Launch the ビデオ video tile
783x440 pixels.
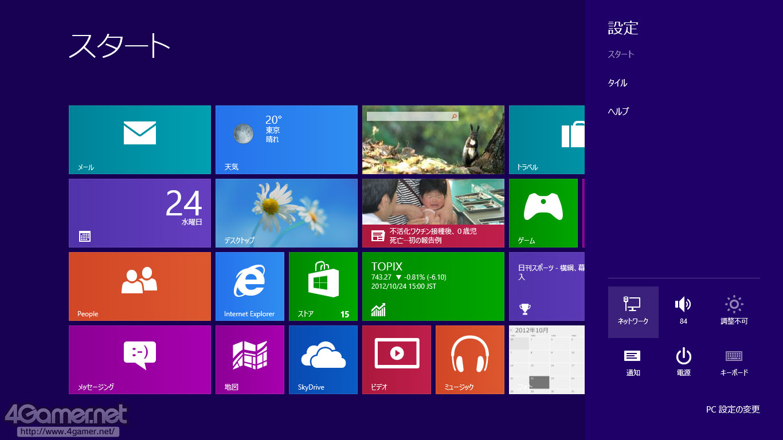(397, 360)
